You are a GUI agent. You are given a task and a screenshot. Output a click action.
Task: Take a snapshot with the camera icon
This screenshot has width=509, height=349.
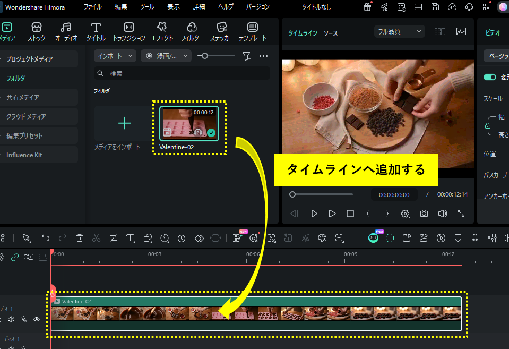point(424,213)
